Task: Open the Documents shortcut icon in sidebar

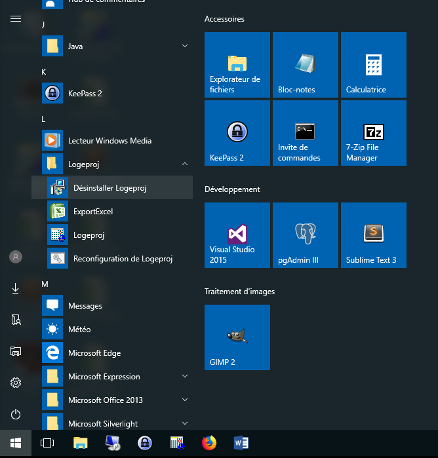Action: coord(16,320)
